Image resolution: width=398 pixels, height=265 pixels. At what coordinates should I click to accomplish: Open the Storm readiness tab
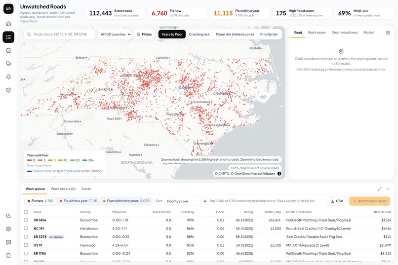(345, 33)
